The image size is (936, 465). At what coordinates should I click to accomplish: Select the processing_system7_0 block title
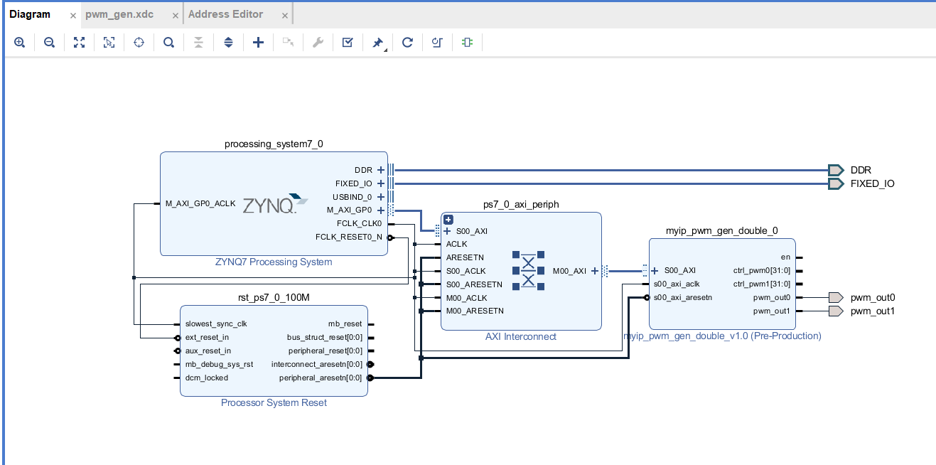(274, 144)
